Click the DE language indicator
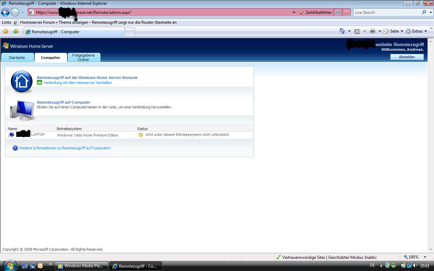 click(372, 265)
